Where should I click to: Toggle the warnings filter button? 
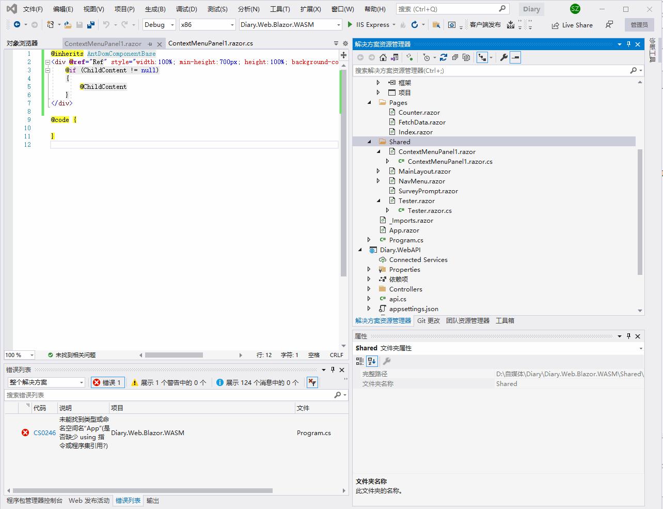click(169, 382)
